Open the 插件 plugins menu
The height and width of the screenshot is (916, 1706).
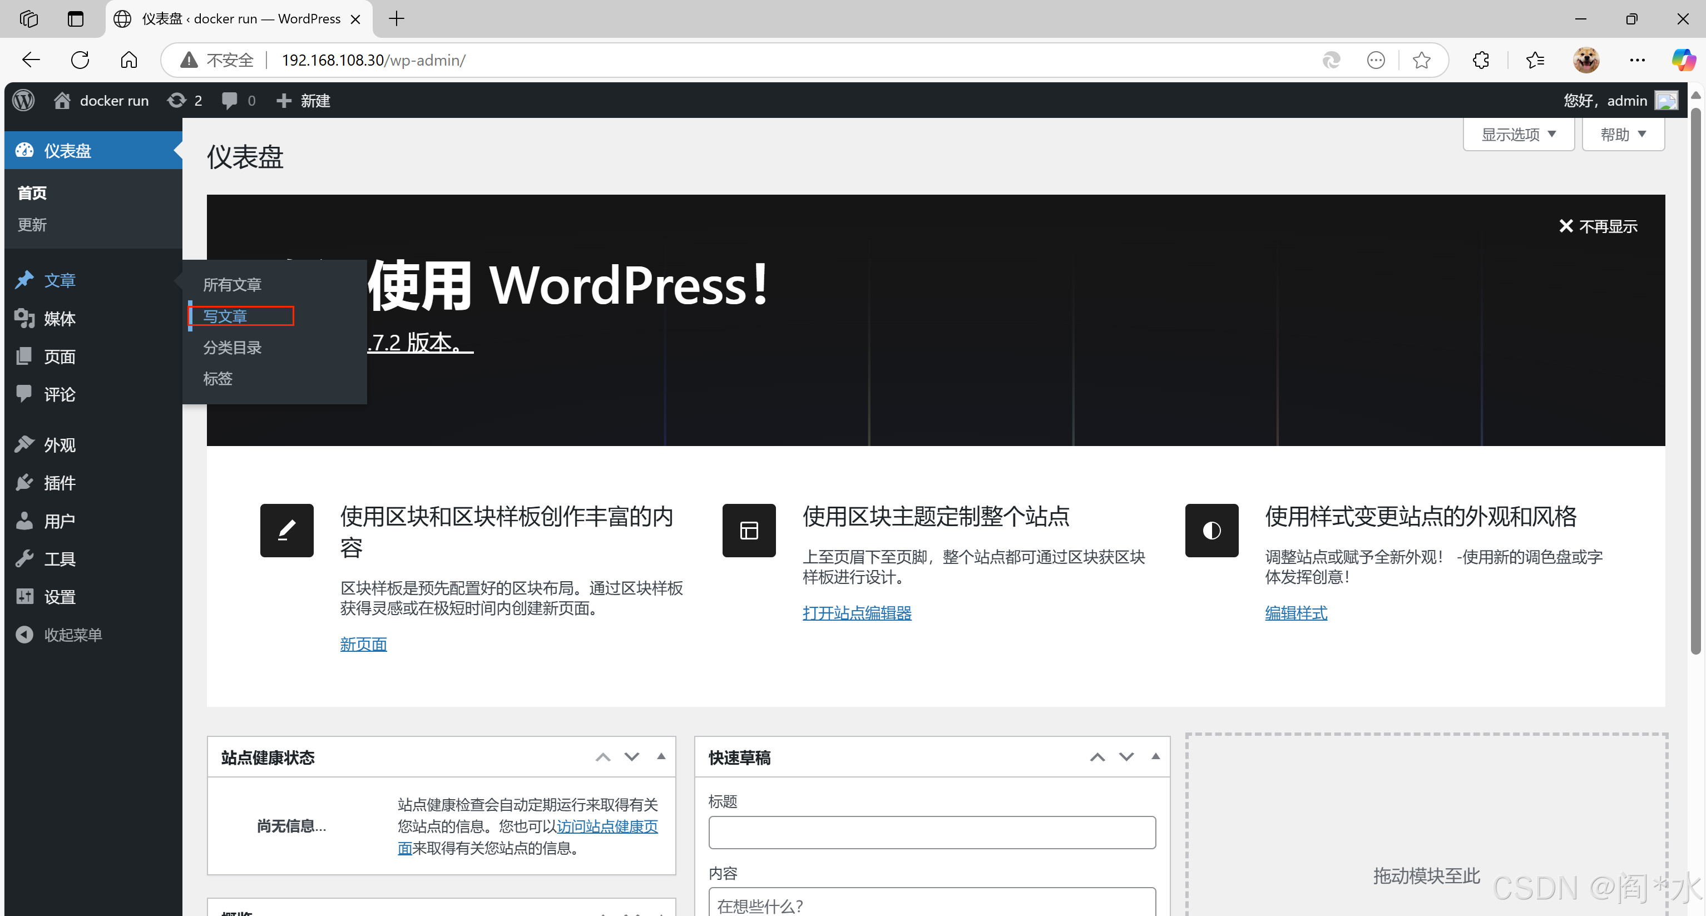tap(59, 483)
